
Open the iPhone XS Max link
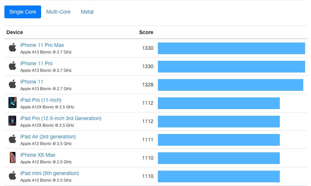[x=38, y=155]
